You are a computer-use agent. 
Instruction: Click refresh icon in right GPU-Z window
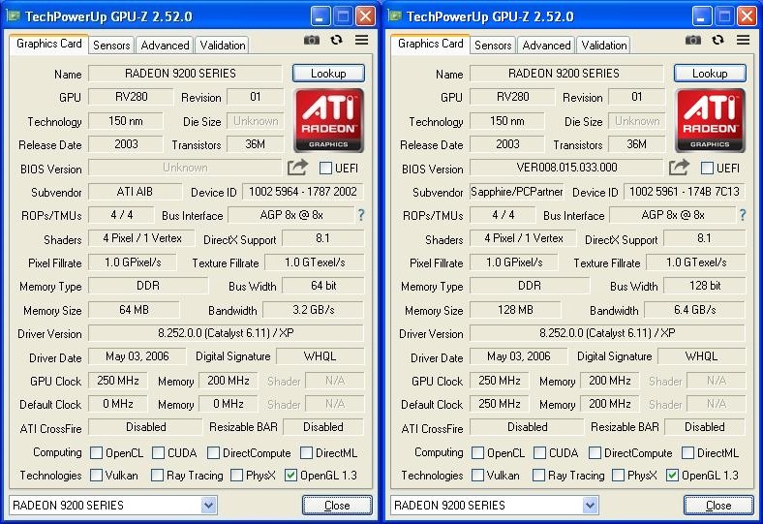(717, 40)
